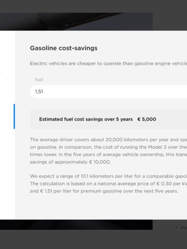Click the small bullet icon beside 'Me'
Image resolution: width=187 pixels, height=249 pixels.
pos(176,227)
